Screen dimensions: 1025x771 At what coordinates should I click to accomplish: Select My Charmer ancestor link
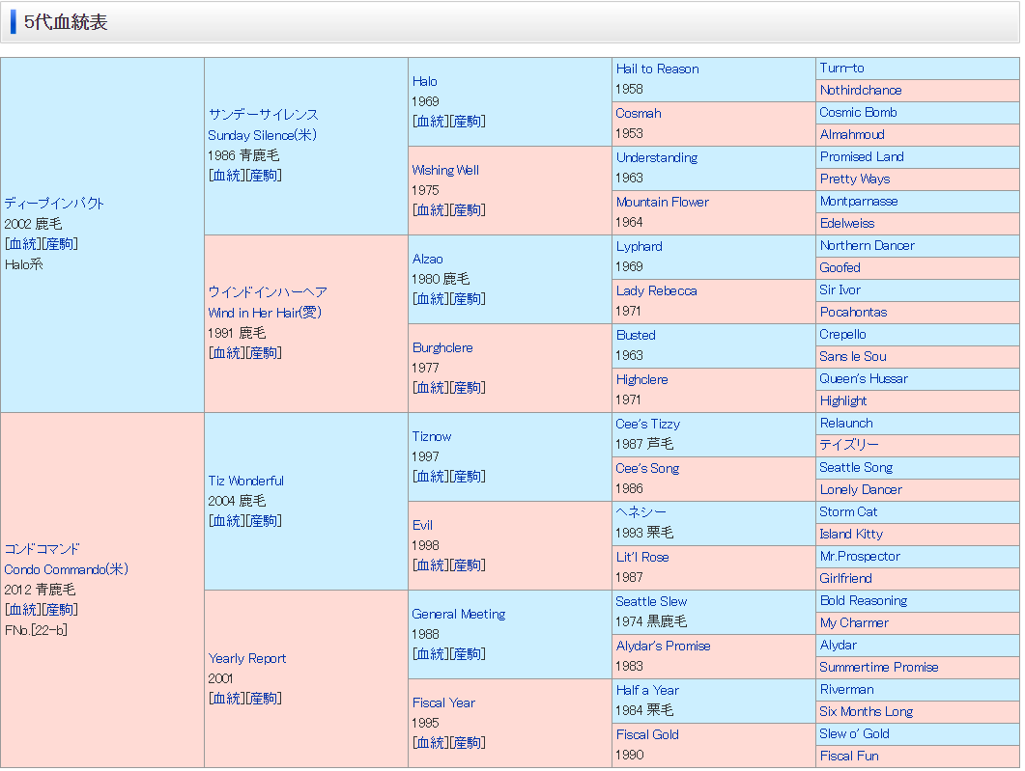click(854, 623)
